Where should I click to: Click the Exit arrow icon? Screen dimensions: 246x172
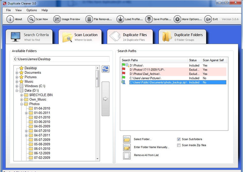coord(208,19)
